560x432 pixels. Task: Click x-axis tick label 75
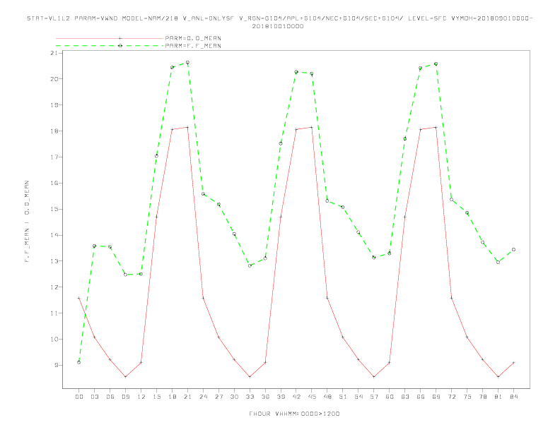point(467,397)
